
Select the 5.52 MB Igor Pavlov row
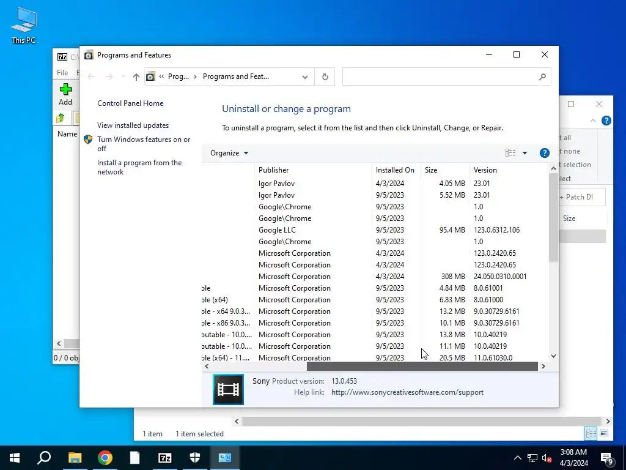[x=375, y=195]
